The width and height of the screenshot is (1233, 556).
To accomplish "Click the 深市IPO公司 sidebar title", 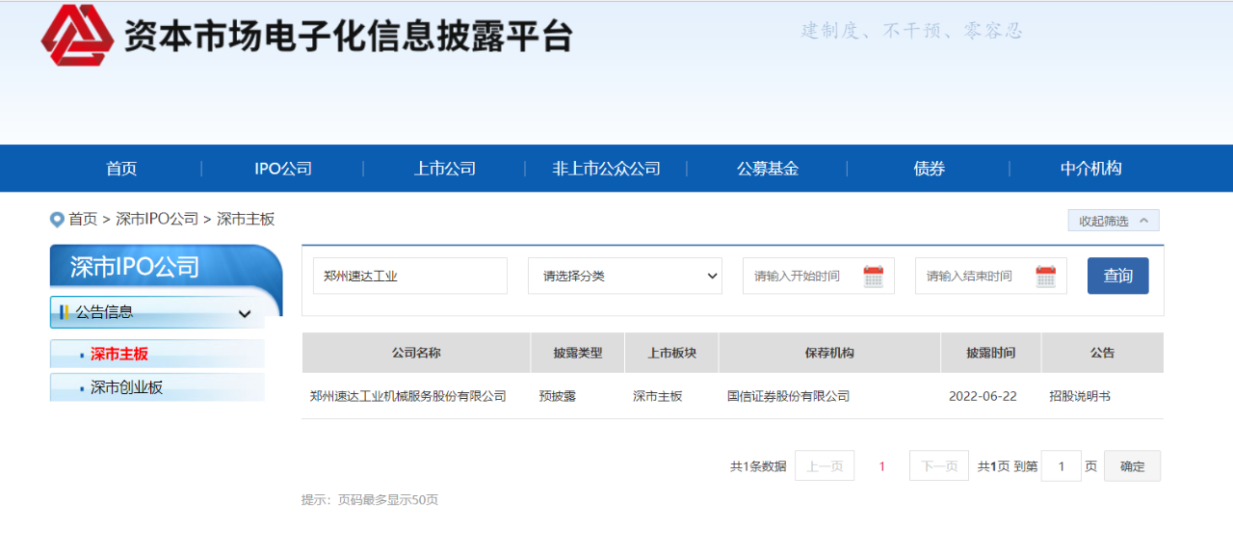I will point(135,267).
